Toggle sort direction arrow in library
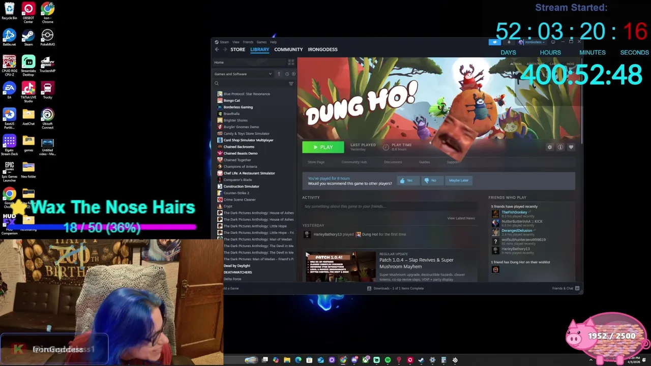 (279, 74)
